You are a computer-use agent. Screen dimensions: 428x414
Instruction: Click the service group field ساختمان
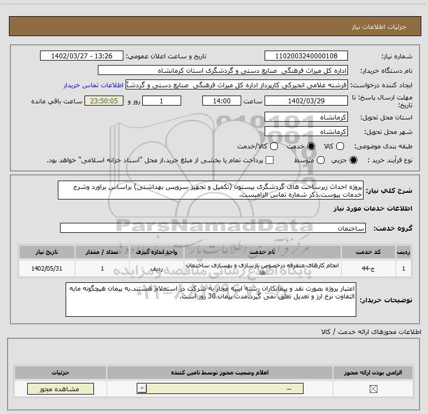click(213, 228)
